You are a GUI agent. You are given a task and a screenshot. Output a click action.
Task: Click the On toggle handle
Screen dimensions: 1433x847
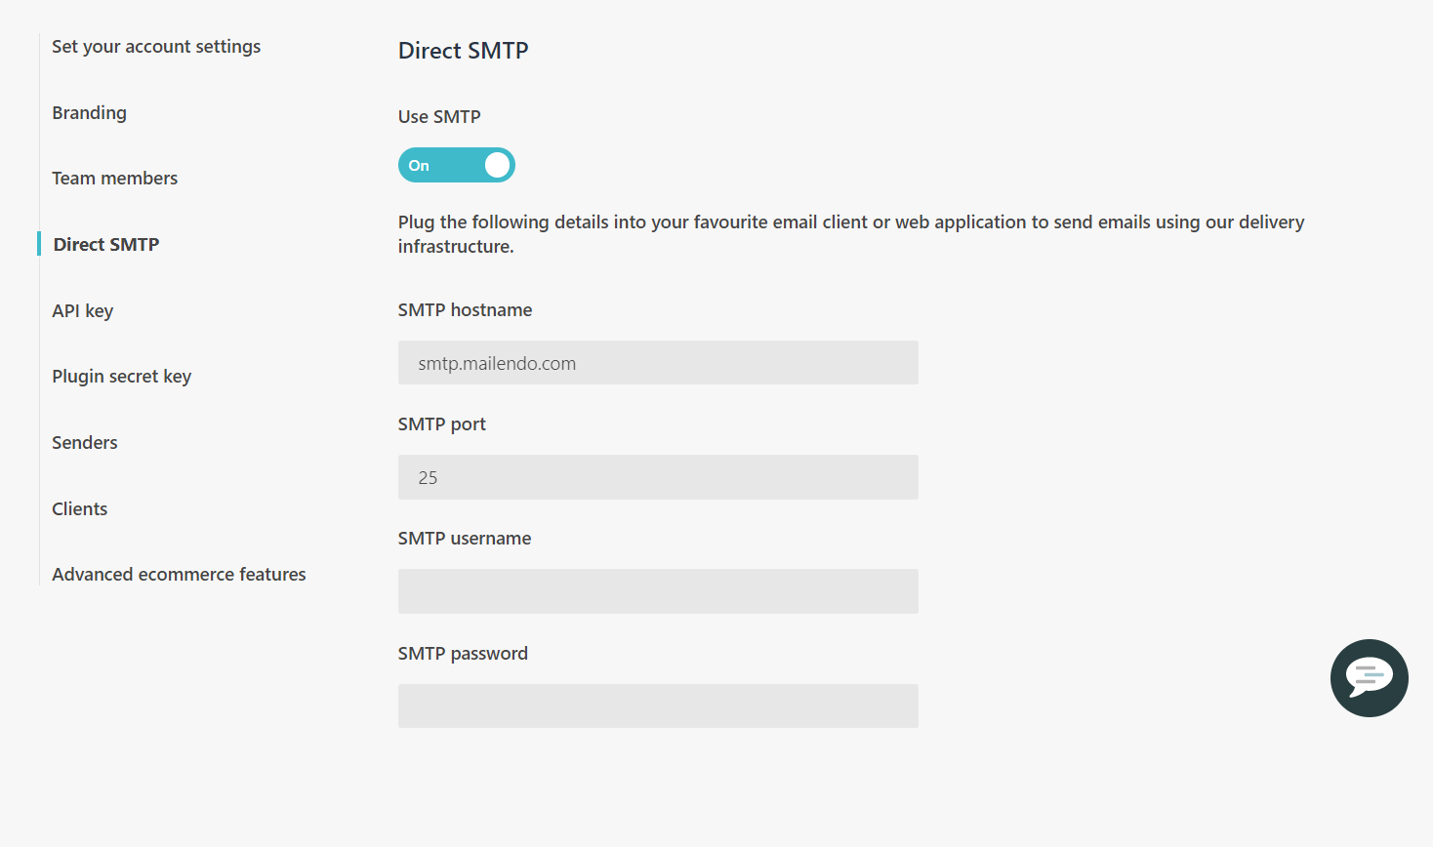click(x=496, y=165)
